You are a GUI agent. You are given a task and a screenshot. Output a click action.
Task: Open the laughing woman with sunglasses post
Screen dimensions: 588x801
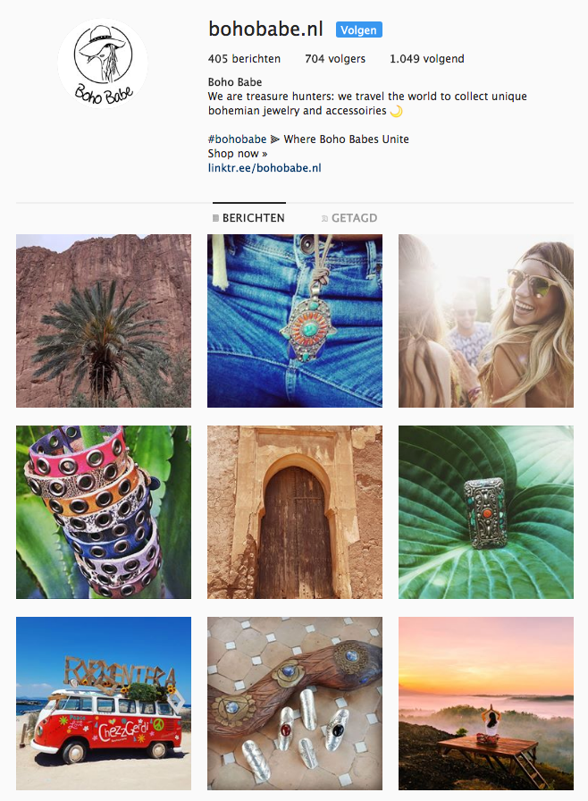(486, 321)
